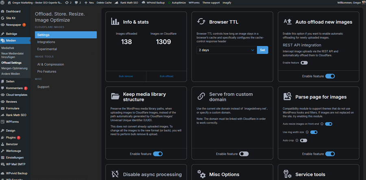Click the WP Mail SMTP envelope icon
The height and width of the screenshot is (180, 366).
(x=2, y=164)
